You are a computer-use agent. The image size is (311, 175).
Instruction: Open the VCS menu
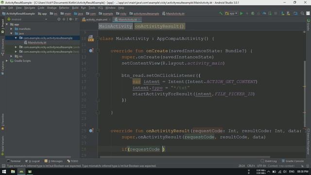click(x=100, y=8)
